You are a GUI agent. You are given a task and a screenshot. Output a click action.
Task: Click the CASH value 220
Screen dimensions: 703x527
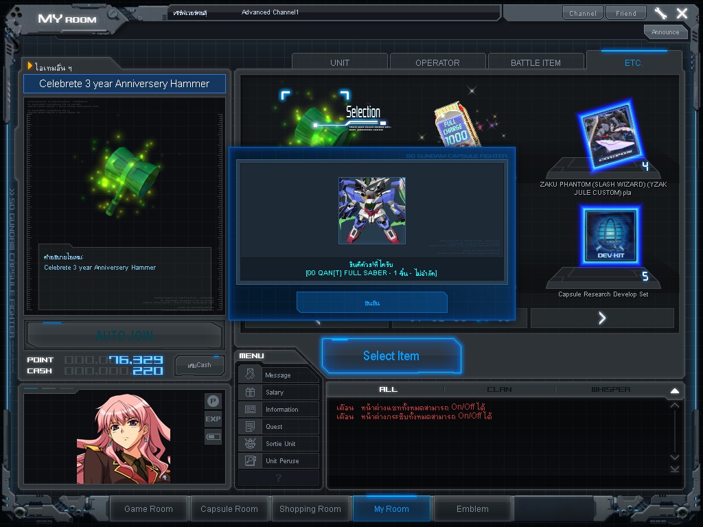point(148,371)
